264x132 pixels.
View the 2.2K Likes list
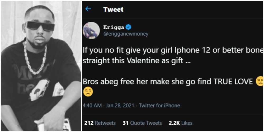coord(181,123)
